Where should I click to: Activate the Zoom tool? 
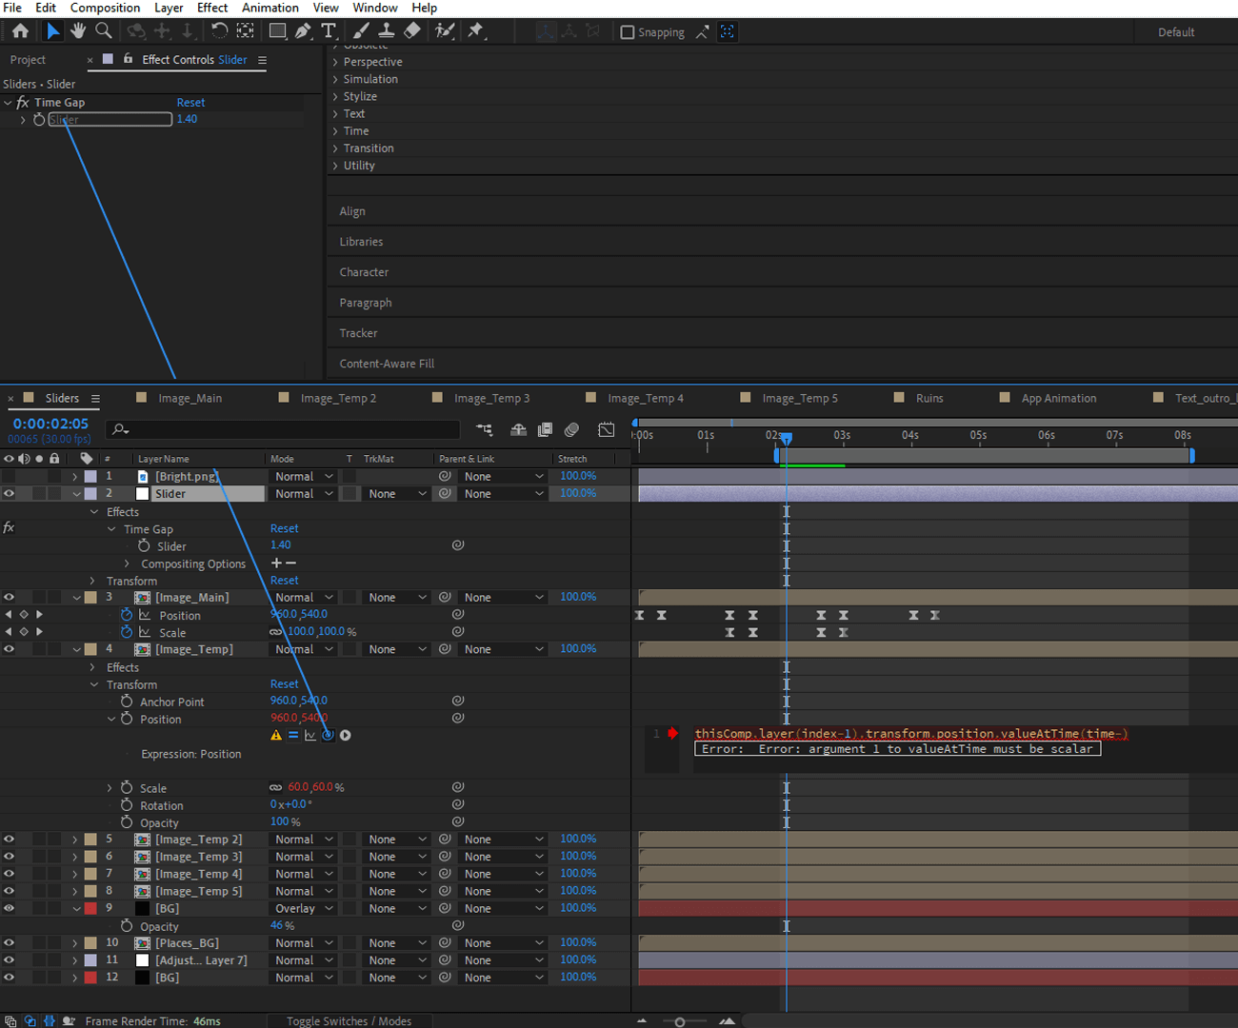103,30
